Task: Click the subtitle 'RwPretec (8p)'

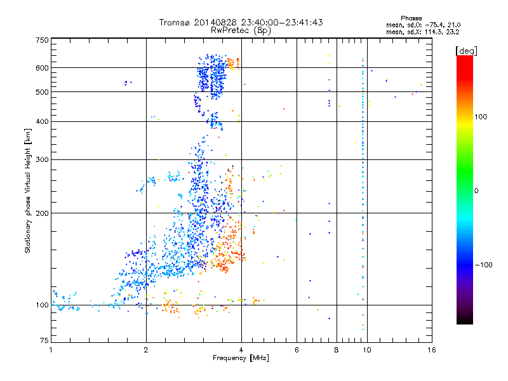Action: point(241,30)
